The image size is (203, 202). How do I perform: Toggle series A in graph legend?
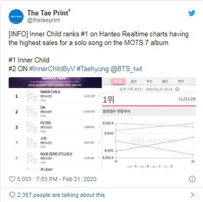coord(132,167)
